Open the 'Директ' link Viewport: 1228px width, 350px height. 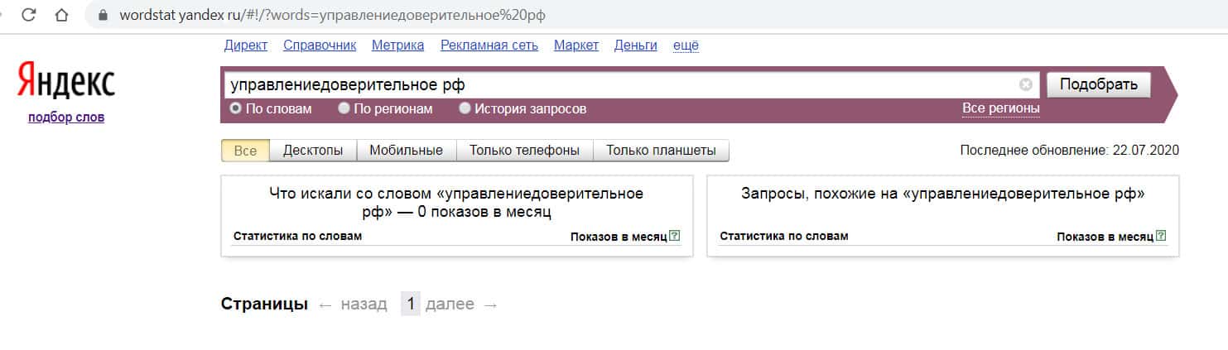[246, 46]
